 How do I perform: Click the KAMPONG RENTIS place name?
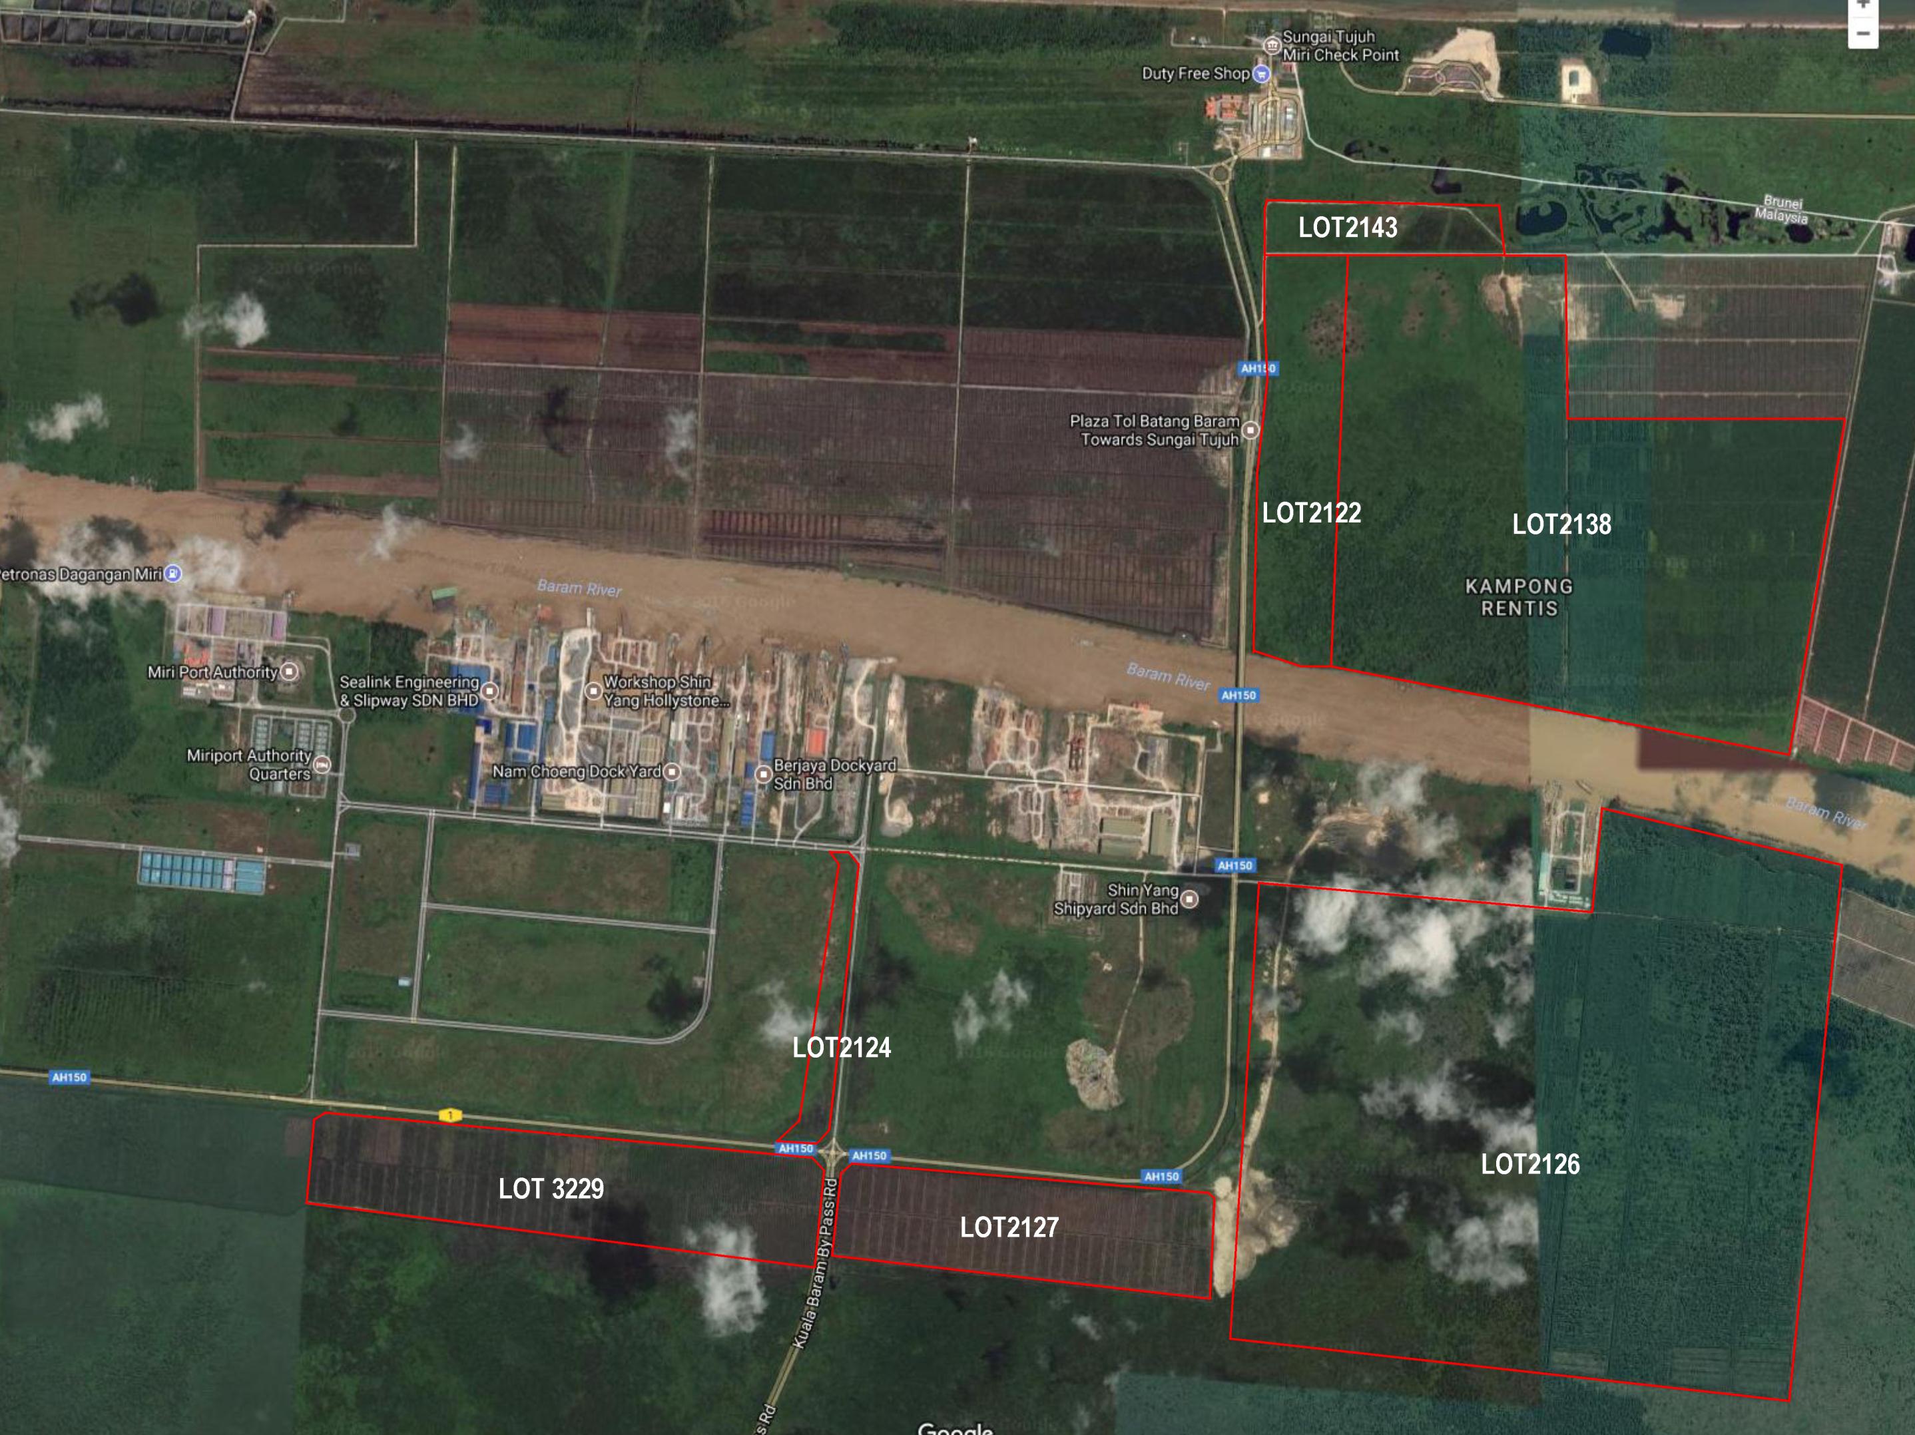click(1519, 597)
